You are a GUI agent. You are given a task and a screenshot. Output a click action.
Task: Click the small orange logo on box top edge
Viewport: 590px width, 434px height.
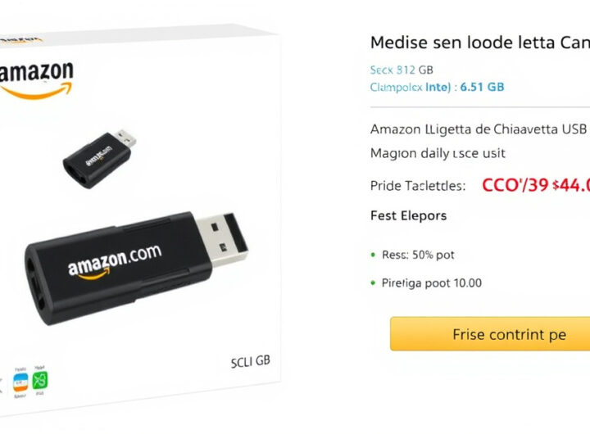[20, 39]
